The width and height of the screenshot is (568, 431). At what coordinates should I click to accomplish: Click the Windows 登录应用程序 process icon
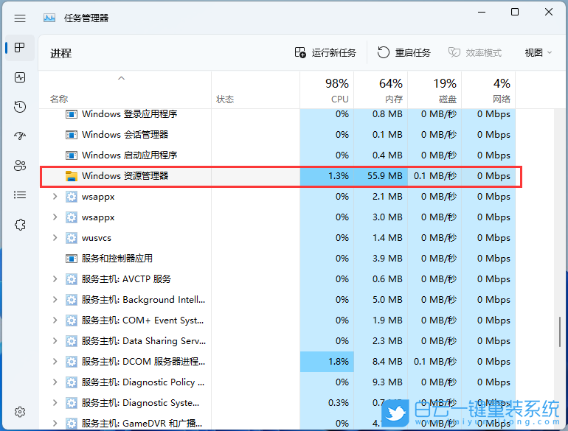tap(72, 114)
